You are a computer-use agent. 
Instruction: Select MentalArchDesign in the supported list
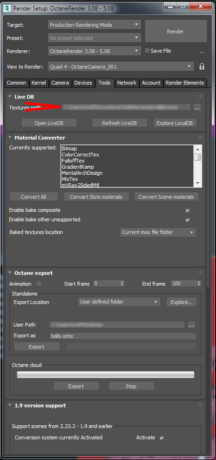click(82, 173)
